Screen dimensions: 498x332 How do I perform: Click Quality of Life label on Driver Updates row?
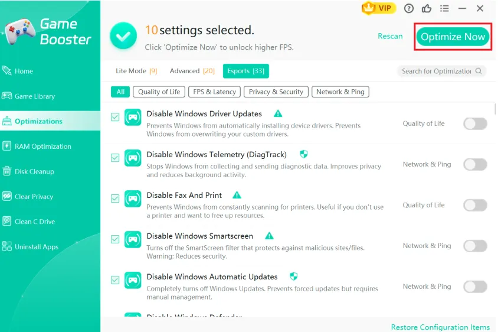pos(424,123)
